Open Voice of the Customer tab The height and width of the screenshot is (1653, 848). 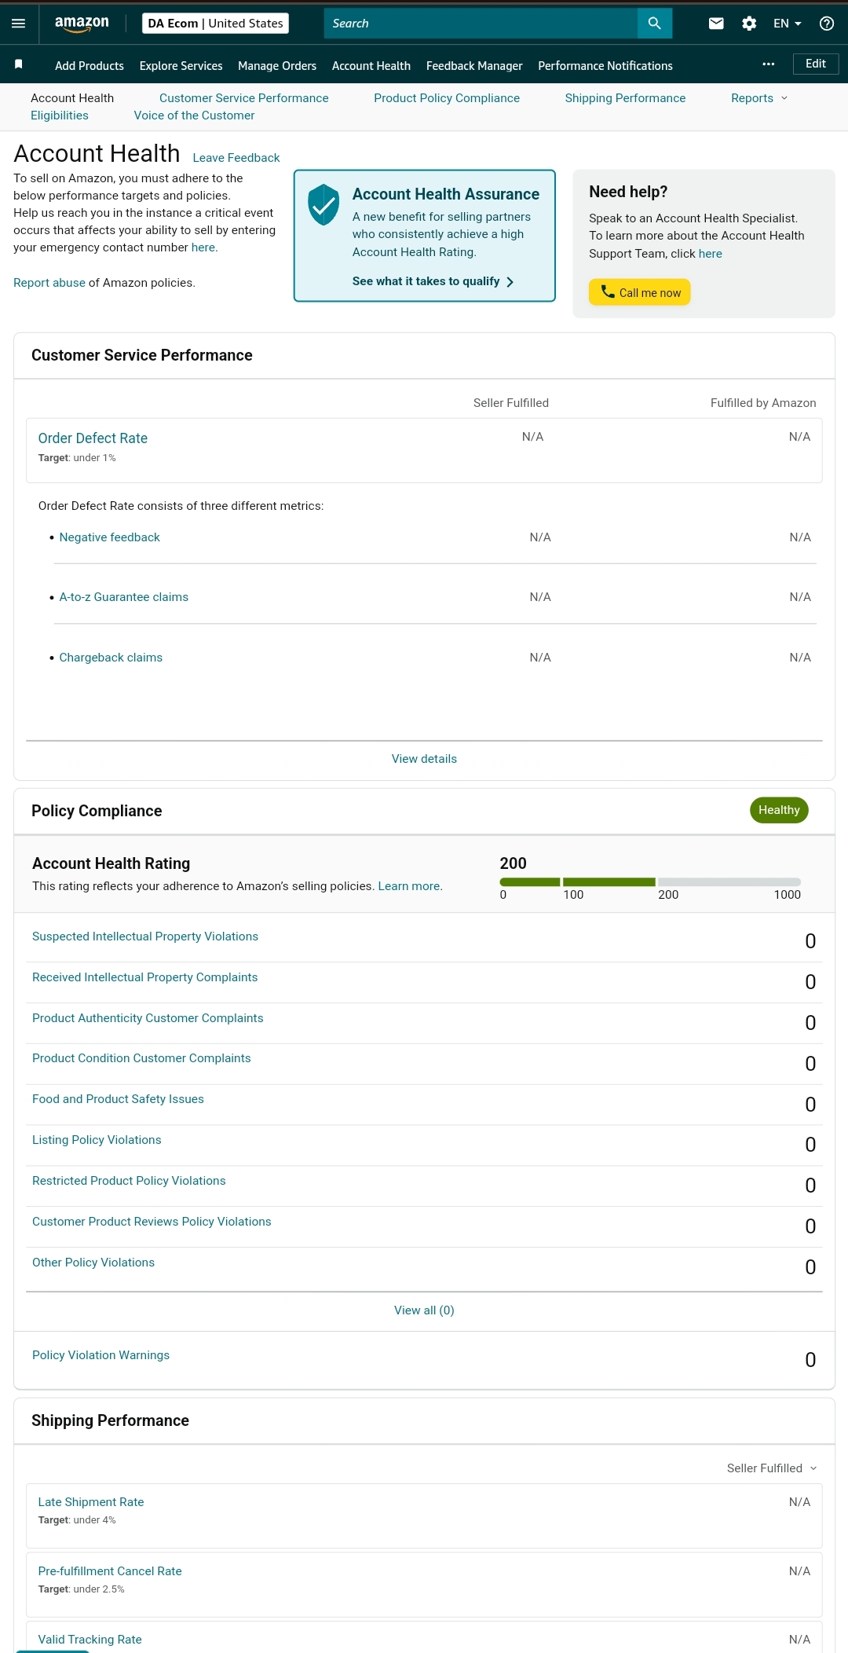(x=194, y=115)
